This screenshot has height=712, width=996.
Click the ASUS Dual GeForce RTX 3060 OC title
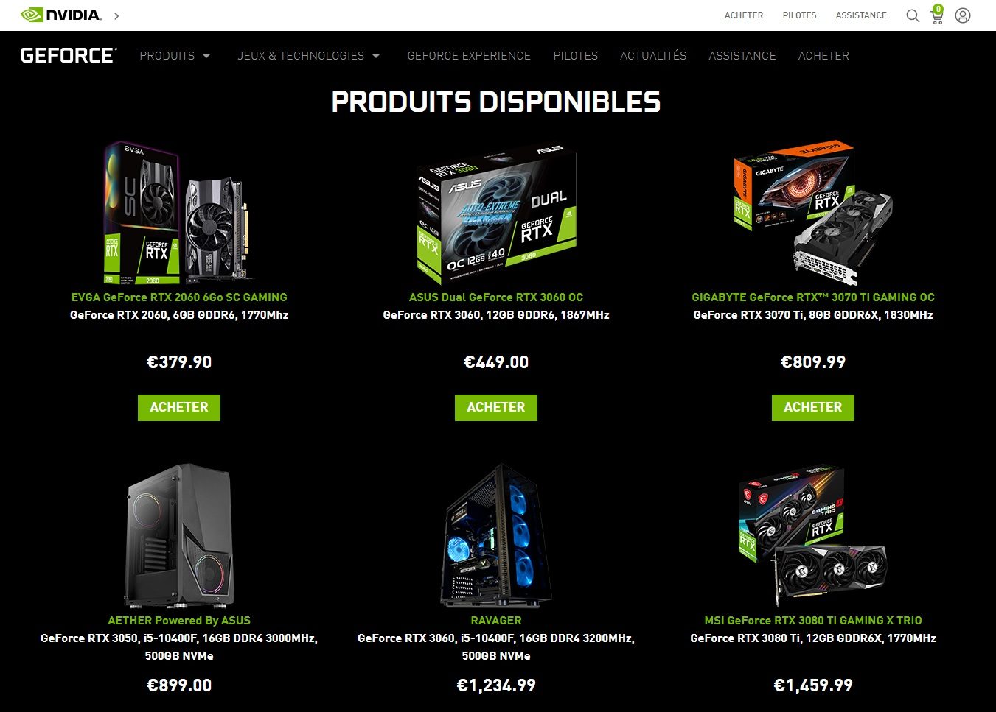[496, 297]
